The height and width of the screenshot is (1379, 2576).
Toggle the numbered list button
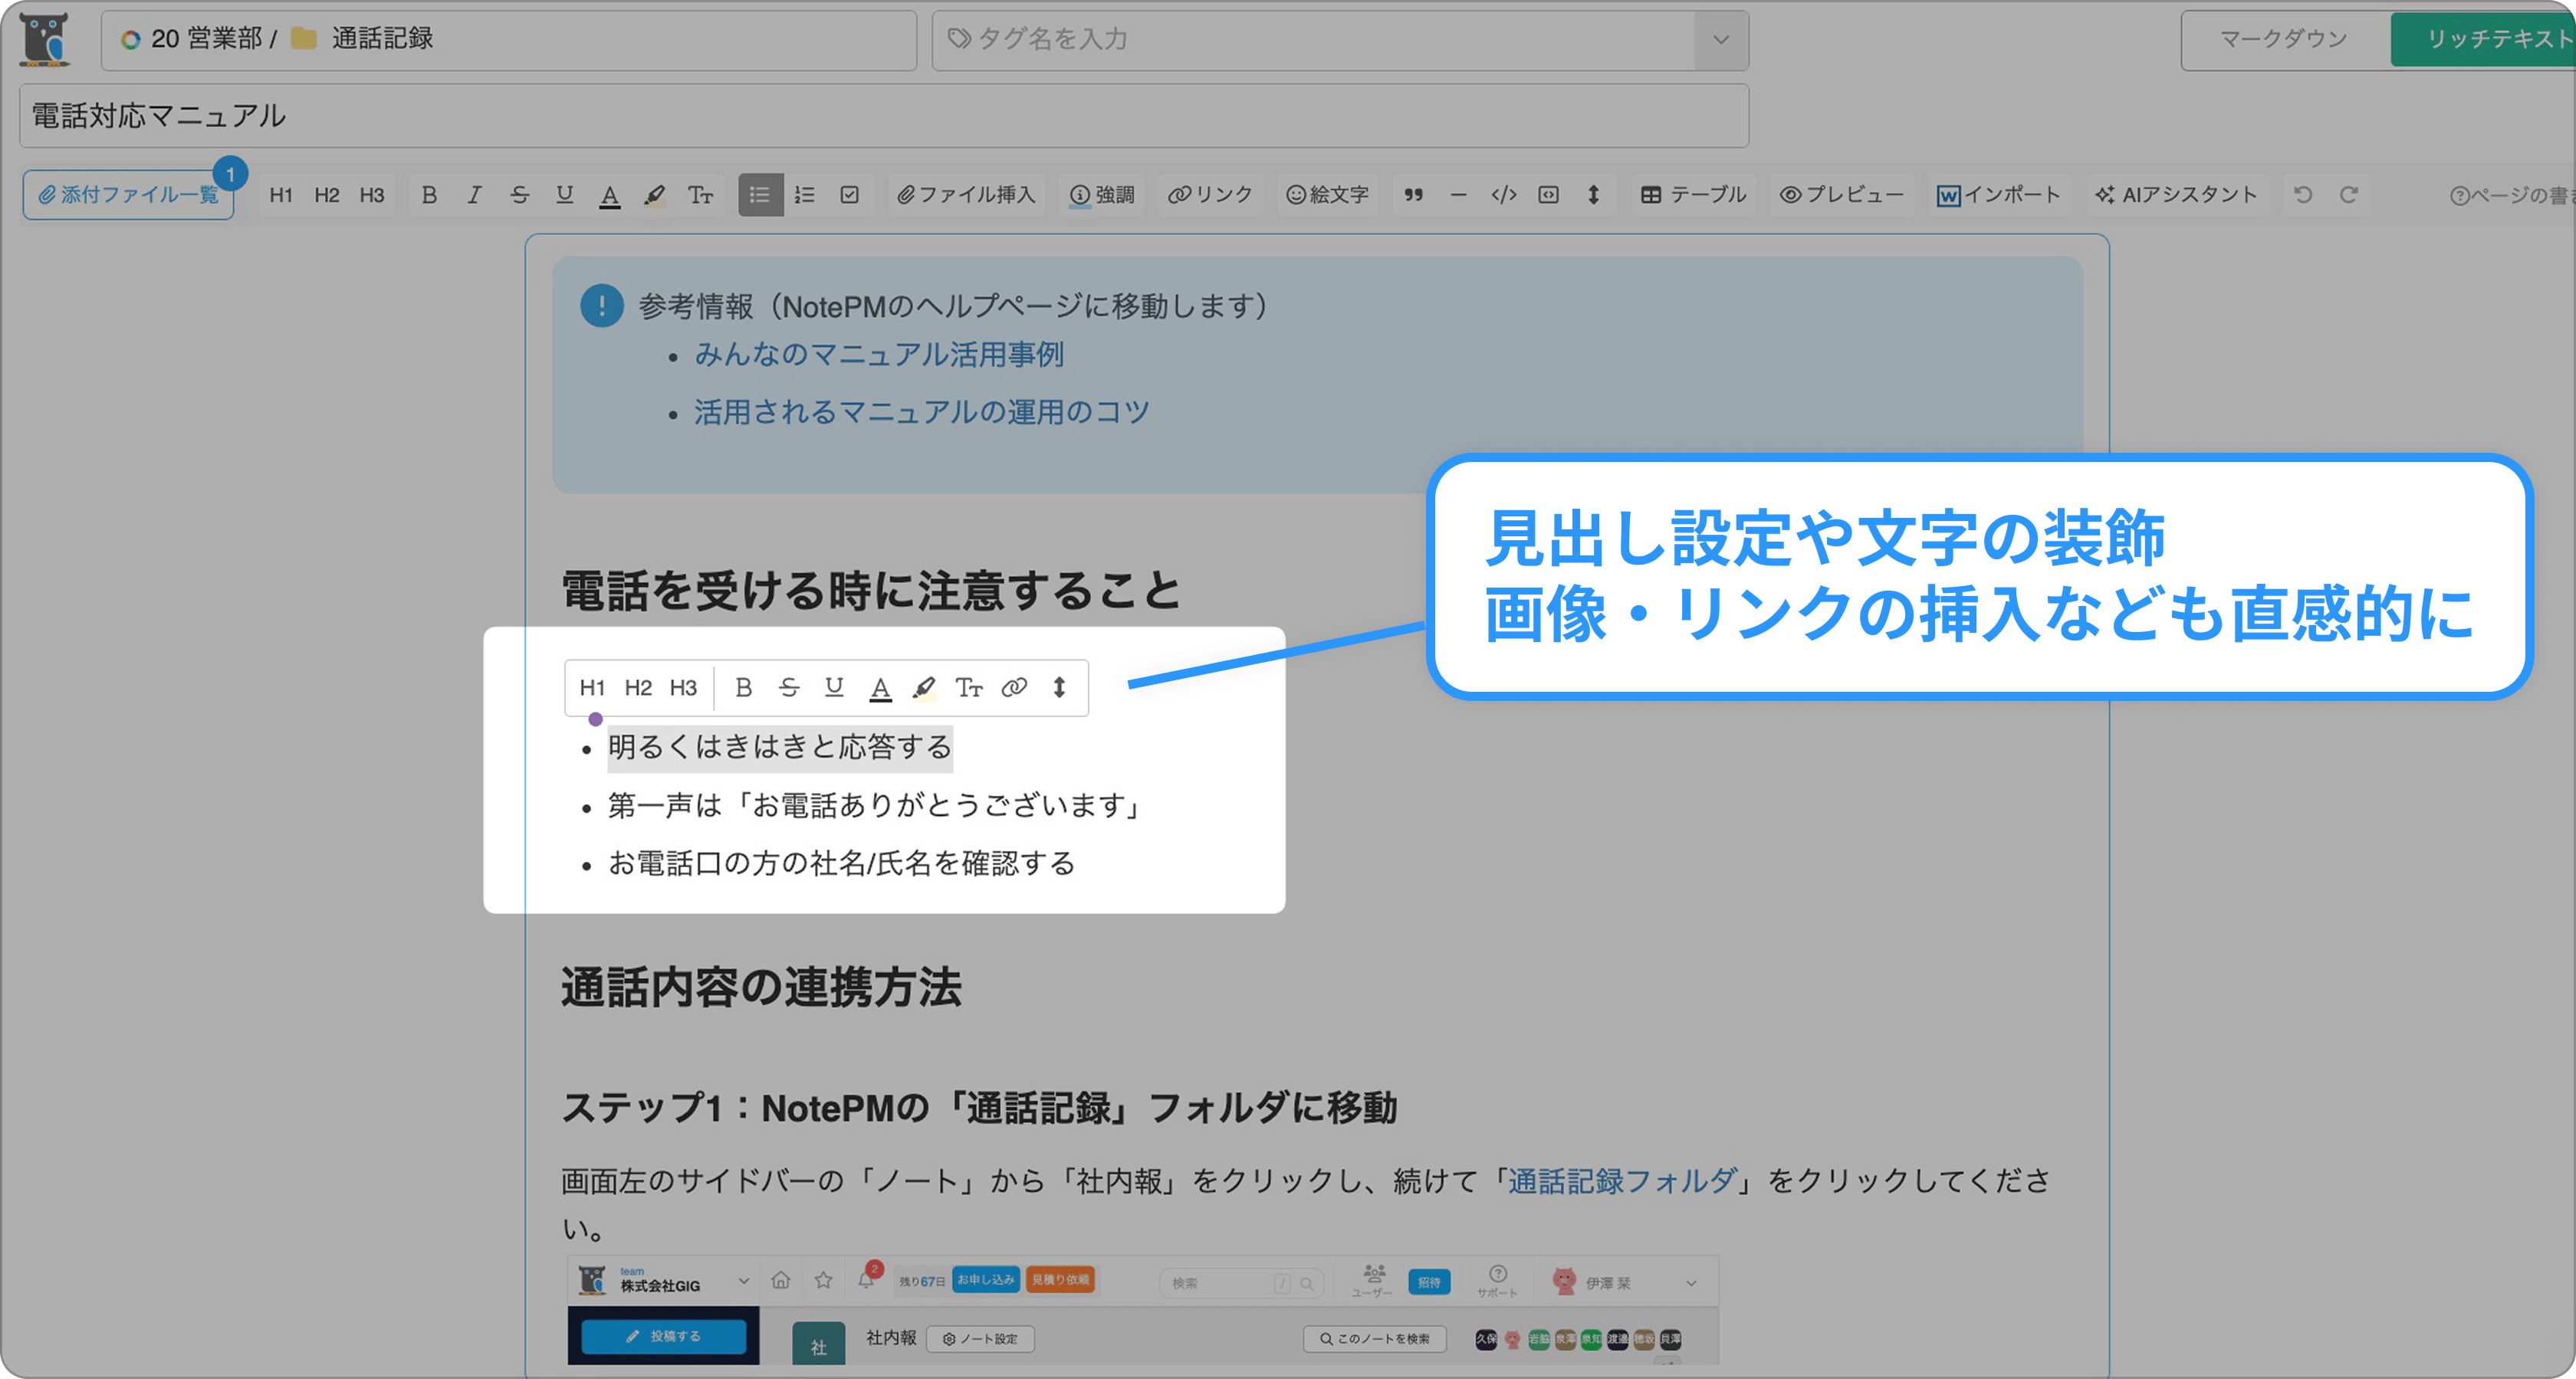pos(805,195)
